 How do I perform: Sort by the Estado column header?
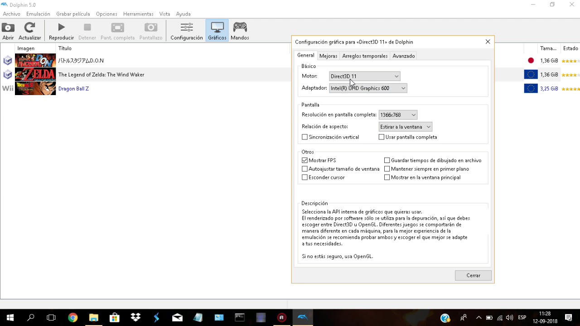(570, 48)
